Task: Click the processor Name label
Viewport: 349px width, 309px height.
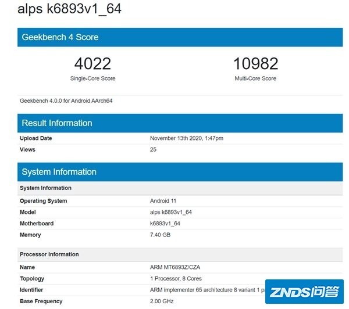Action: [x=27, y=267]
